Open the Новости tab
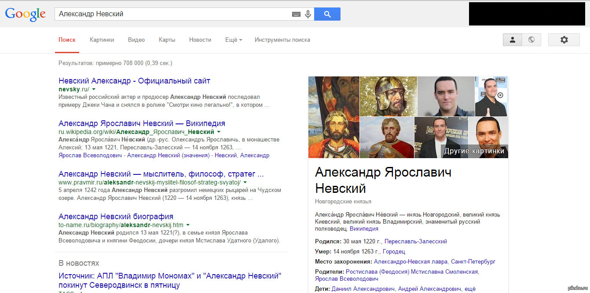The height and width of the screenshot is (293, 590). (200, 40)
